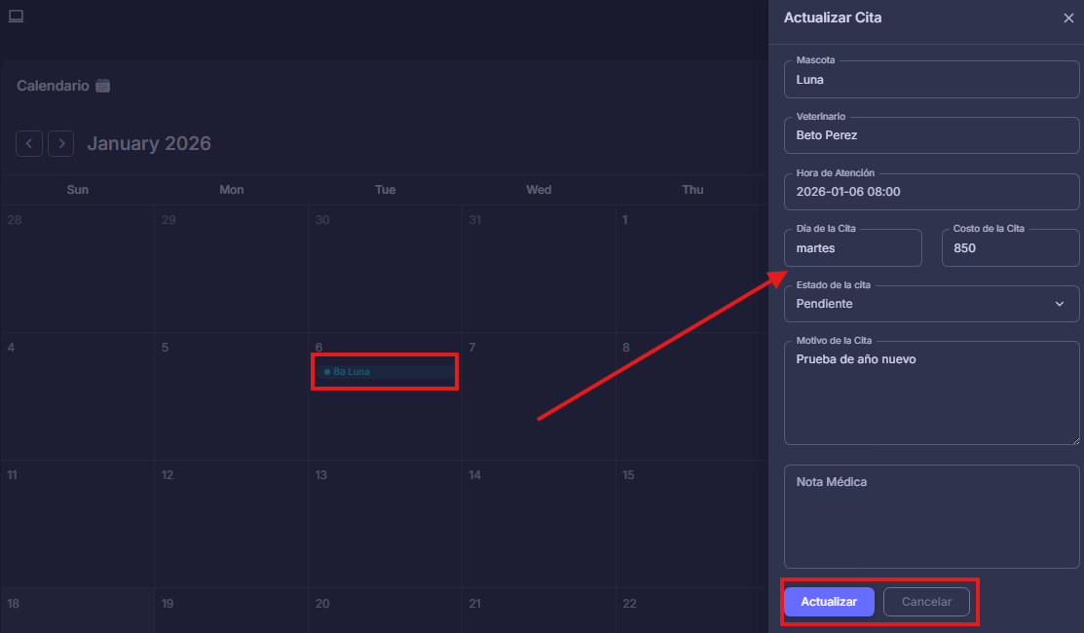This screenshot has height=633, width=1084.
Task: Click the Motivo de la Cita textarea
Action: pyautogui.click(x=931, y=392)
